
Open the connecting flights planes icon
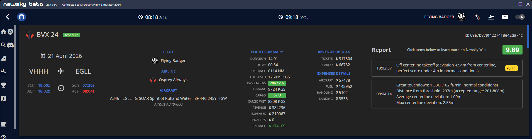[x=477, y=17]
